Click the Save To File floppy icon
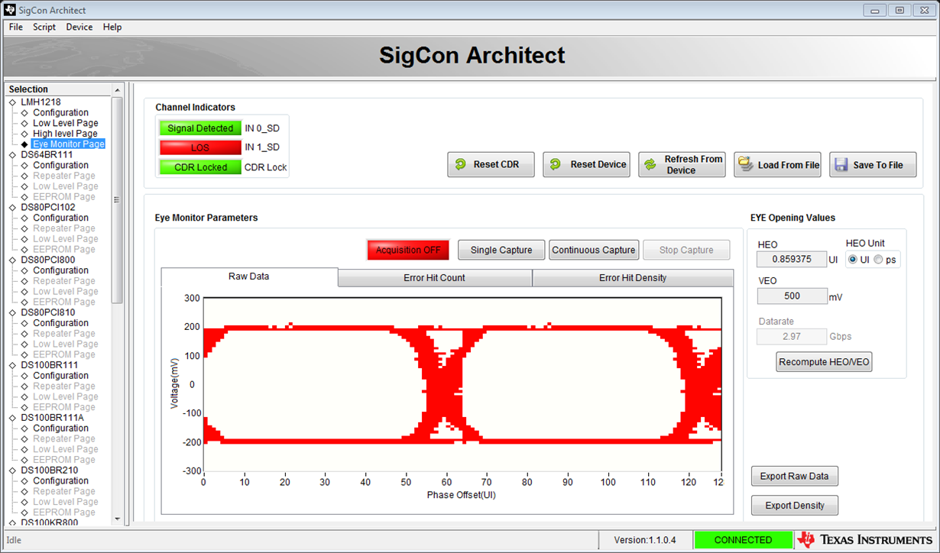 [841, 165]
